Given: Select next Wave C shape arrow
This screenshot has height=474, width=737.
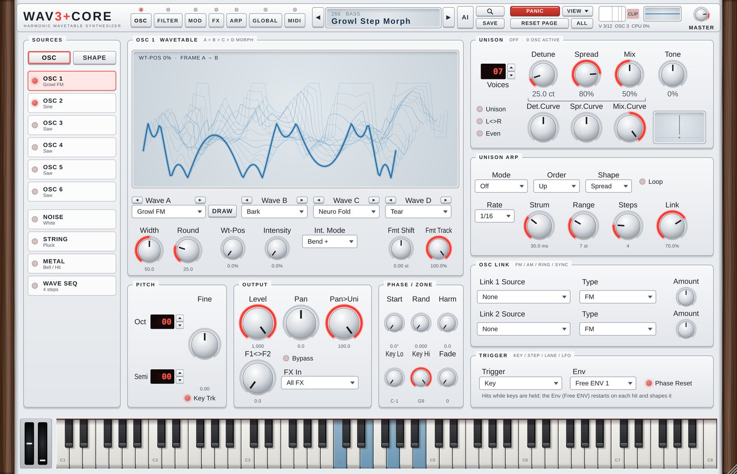Looking at the screenshot, I should coord(374,200).
